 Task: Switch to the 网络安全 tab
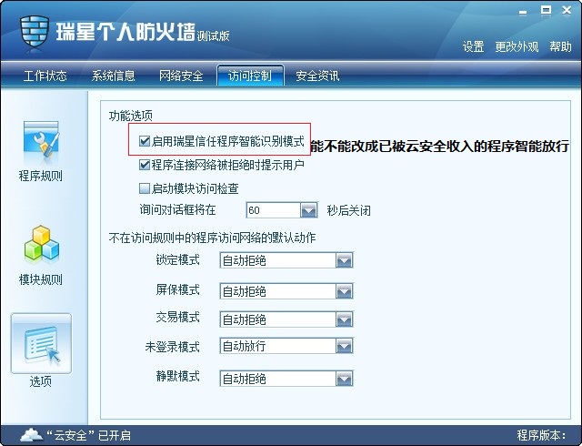tap(181, 76)
